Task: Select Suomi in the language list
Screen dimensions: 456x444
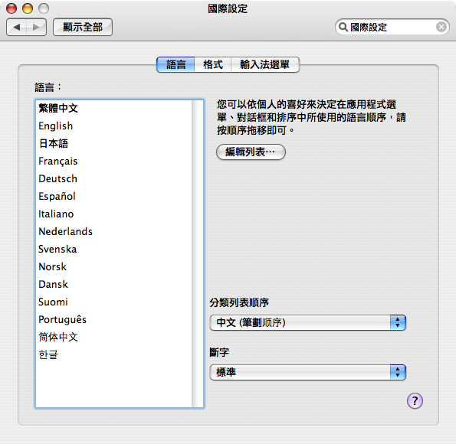Action: (113, 302)
